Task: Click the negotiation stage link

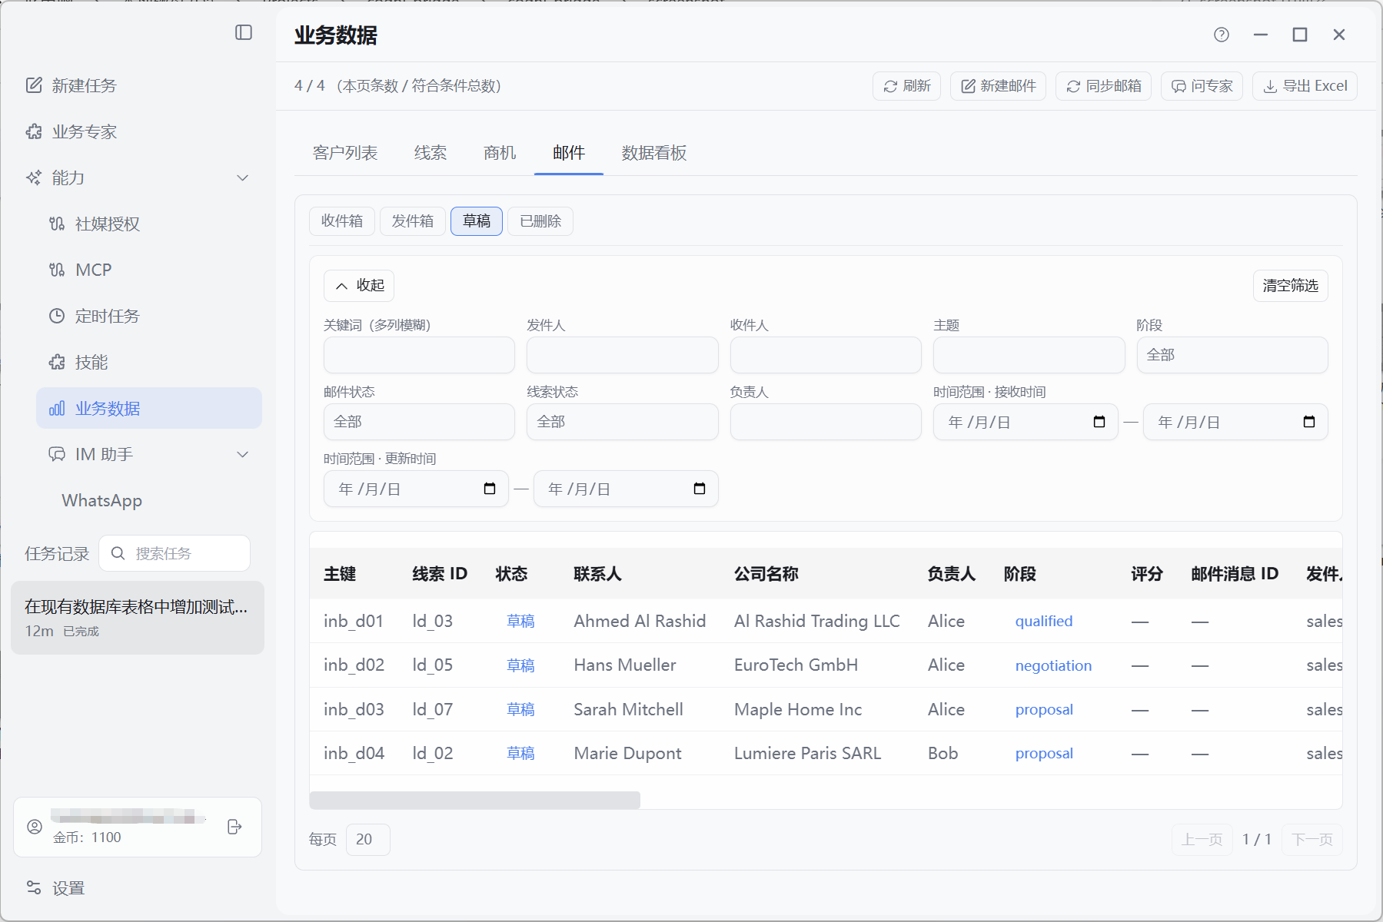Action: (x=1053, y=665)
